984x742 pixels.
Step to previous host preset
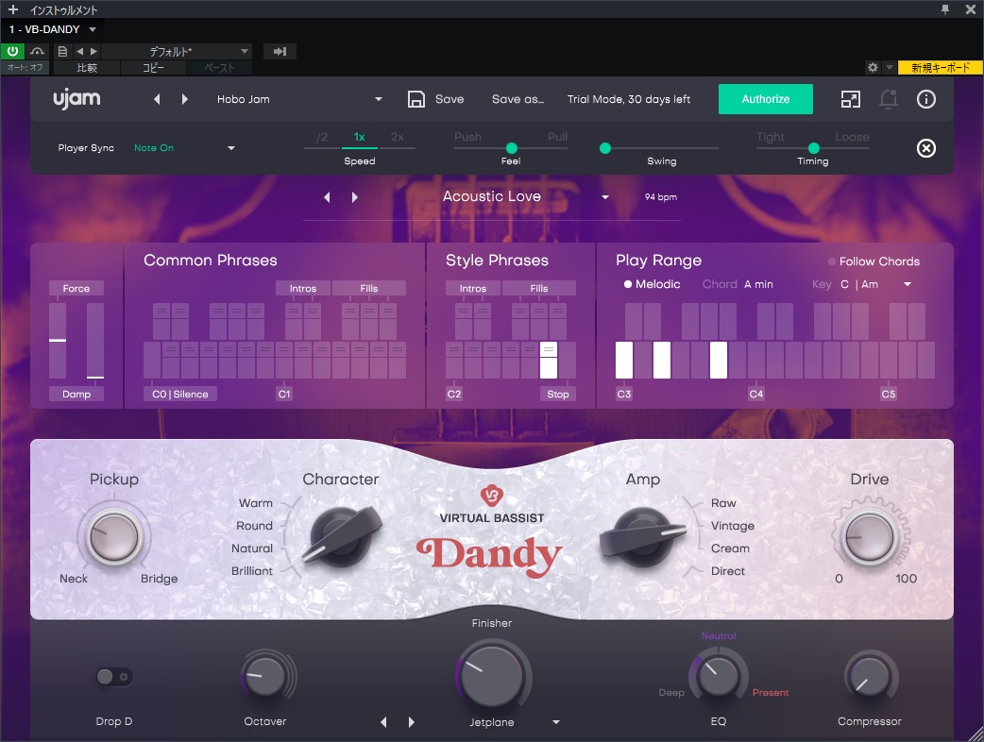click(x=79, y=51)
